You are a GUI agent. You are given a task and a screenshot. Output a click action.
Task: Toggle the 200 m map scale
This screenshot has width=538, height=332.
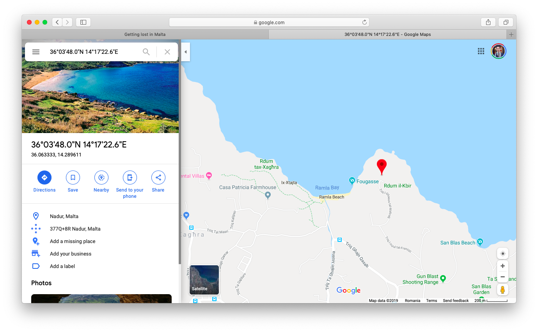coord(491,301)
